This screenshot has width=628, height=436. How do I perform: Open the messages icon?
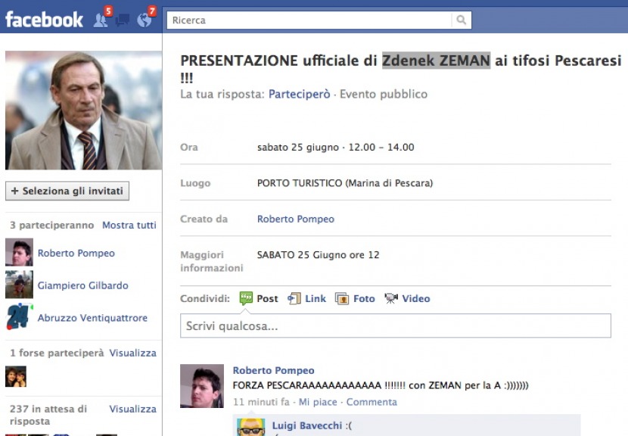[x=123, y=20]
